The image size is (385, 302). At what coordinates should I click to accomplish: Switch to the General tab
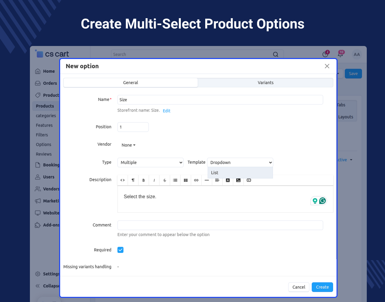pos(131,83)
